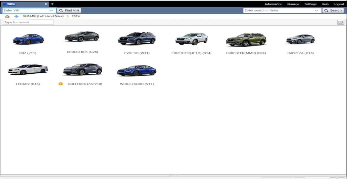Select the blue WRX/LEVORG car thumbnail
The height and width of the screenshot is (179, 347).
pos(136,71)
